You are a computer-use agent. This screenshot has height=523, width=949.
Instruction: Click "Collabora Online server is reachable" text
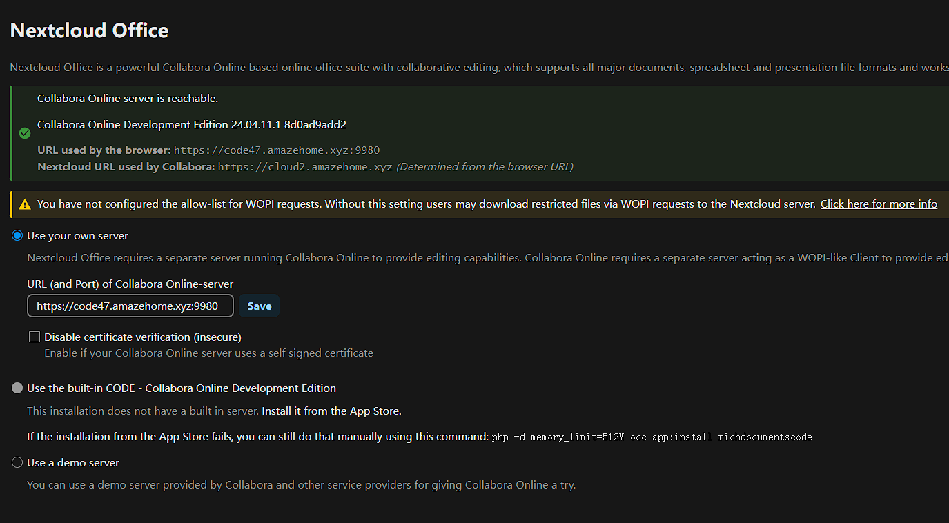tap(127, 98)
